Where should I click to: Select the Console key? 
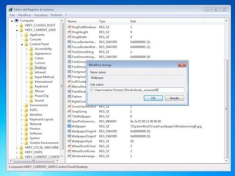(x=35, y=39)
